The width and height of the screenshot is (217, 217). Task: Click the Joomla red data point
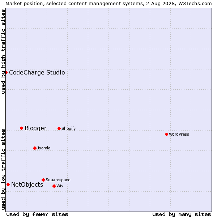click(35, 148)
